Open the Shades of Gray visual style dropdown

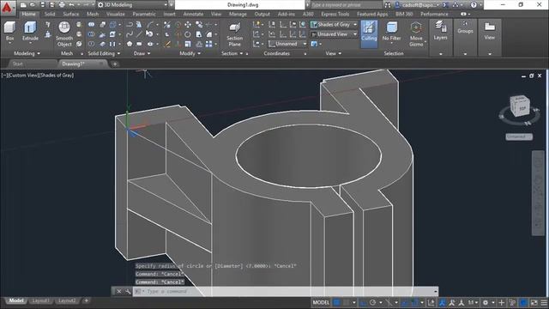pos(334,25)
